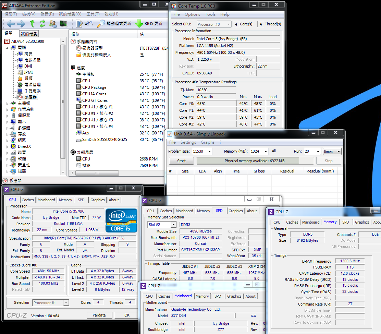Switch to Caches tab in CPU-Z CPU window

coord(28,200)
